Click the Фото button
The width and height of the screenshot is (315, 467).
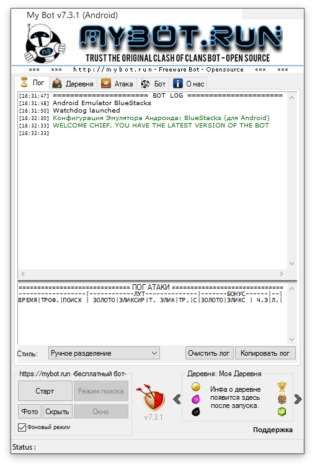click(x=30, y=411)
